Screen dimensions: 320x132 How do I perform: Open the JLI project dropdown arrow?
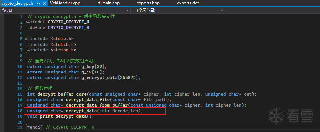point(127,10)
